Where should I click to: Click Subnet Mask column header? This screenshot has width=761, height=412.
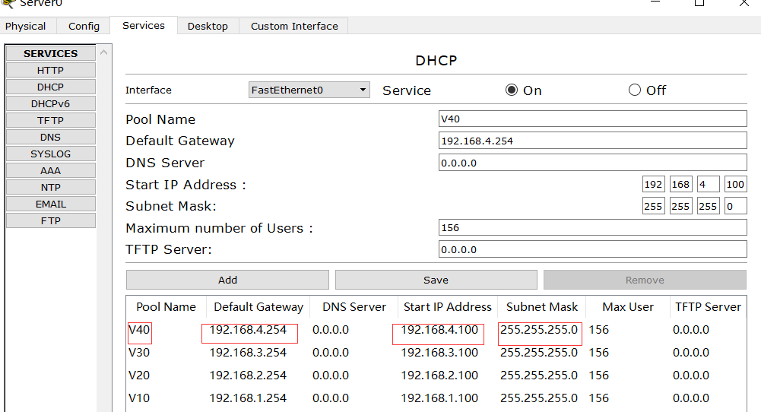point(542,307)
